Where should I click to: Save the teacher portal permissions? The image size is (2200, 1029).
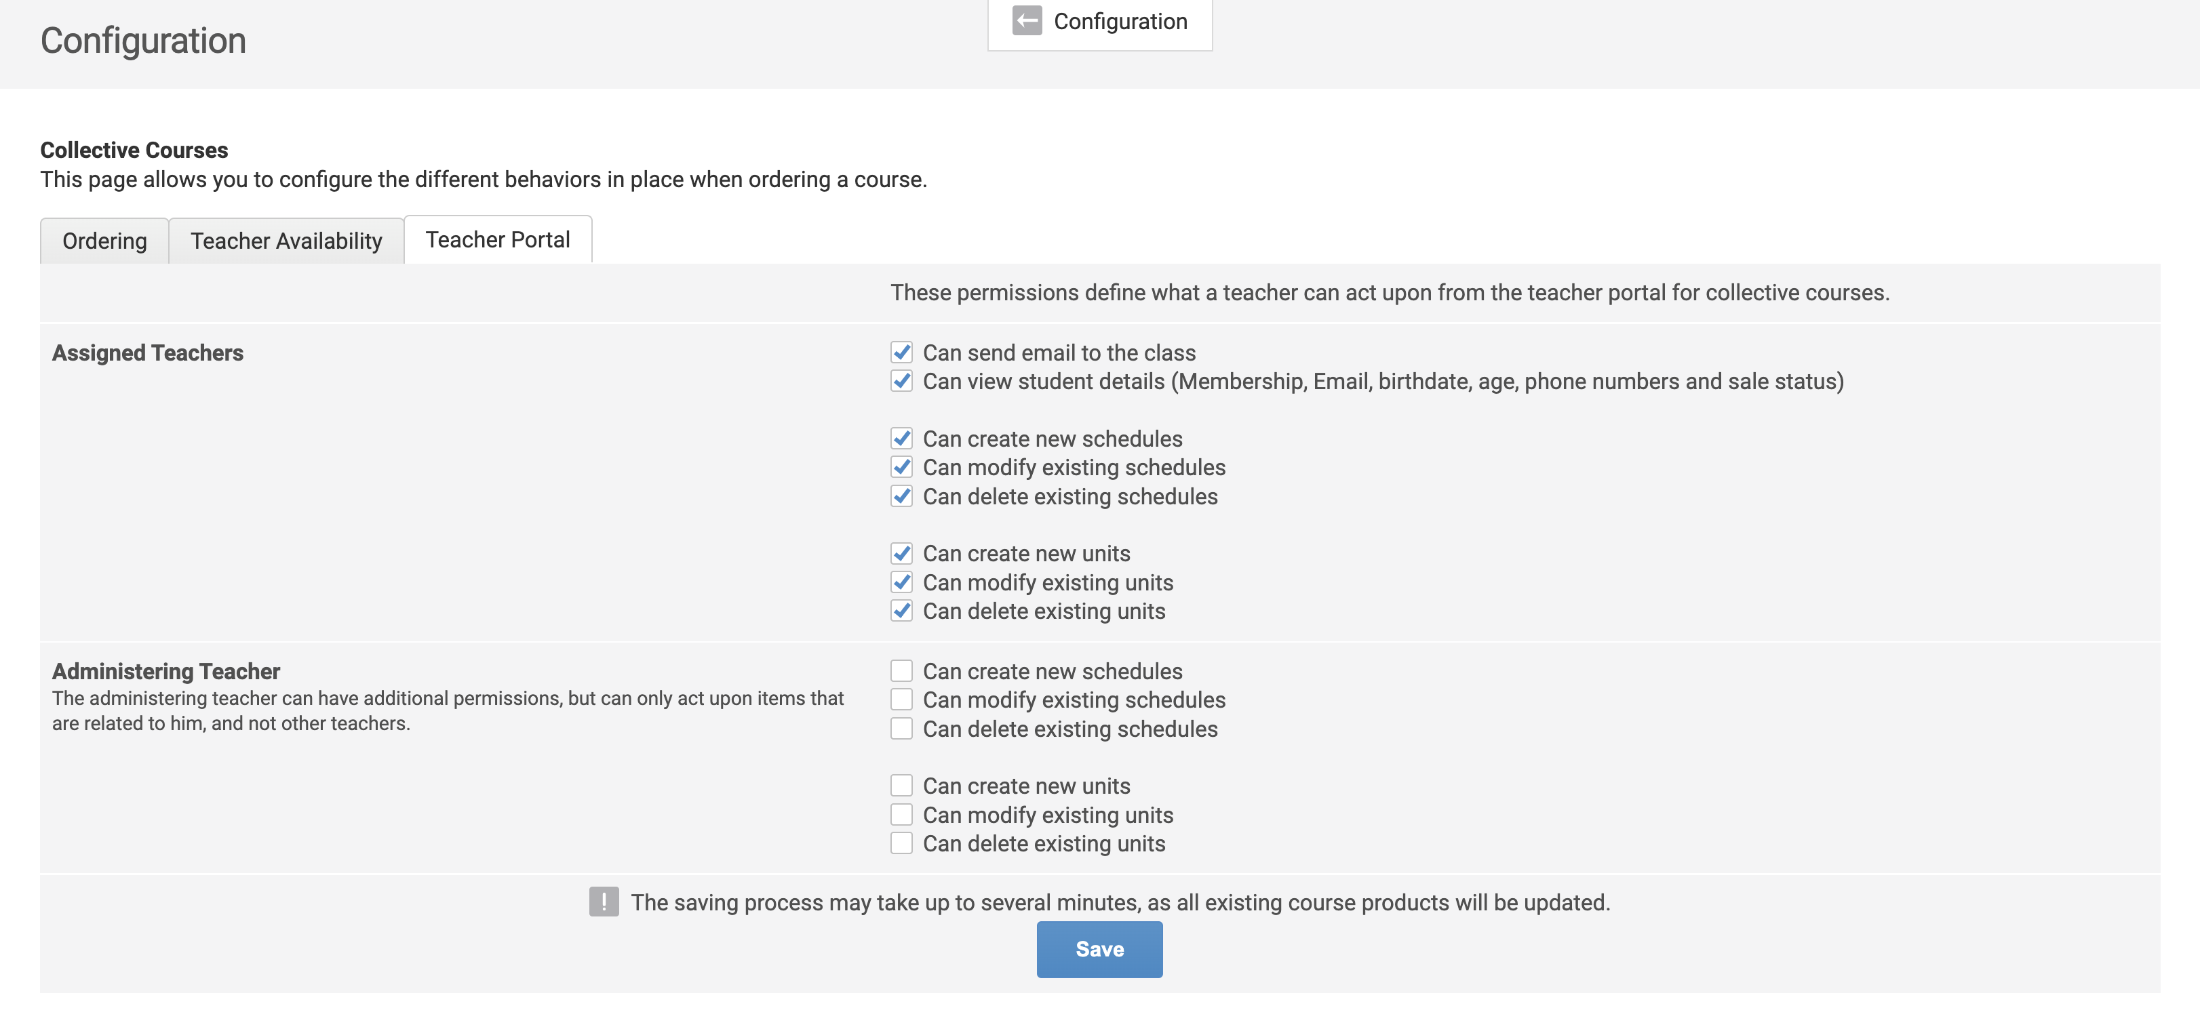[1099, 949]
